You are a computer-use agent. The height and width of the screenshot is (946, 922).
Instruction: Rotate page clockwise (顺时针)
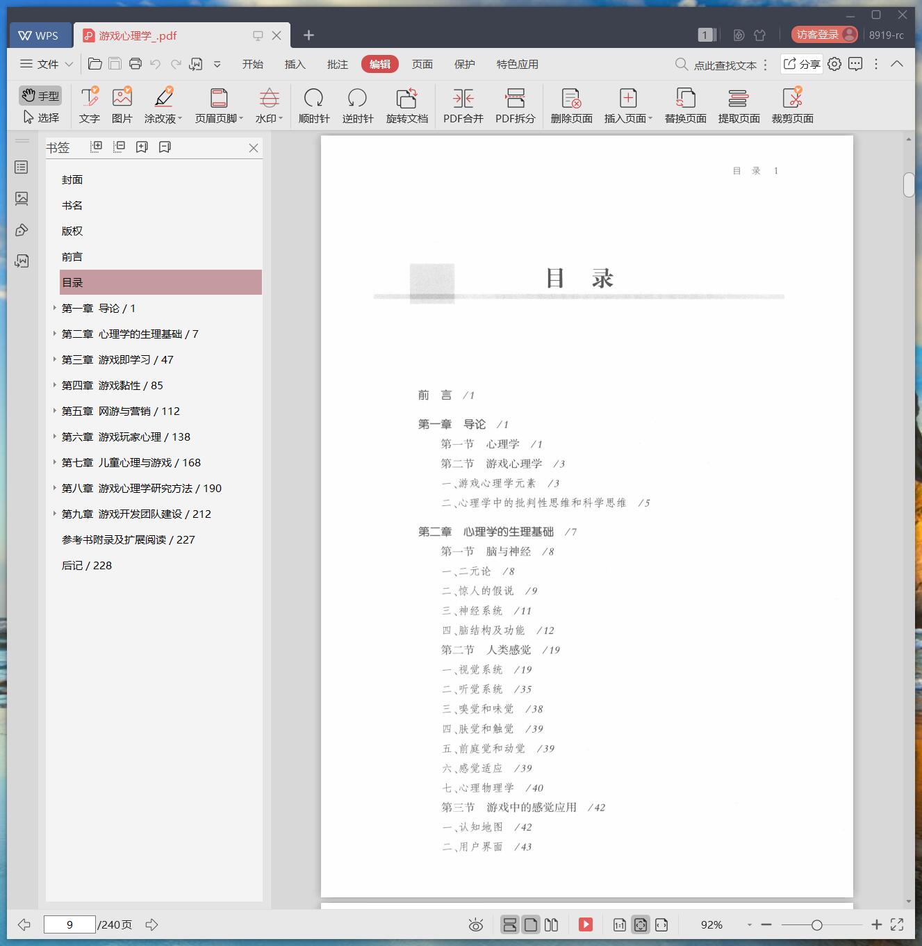[314, 105]
